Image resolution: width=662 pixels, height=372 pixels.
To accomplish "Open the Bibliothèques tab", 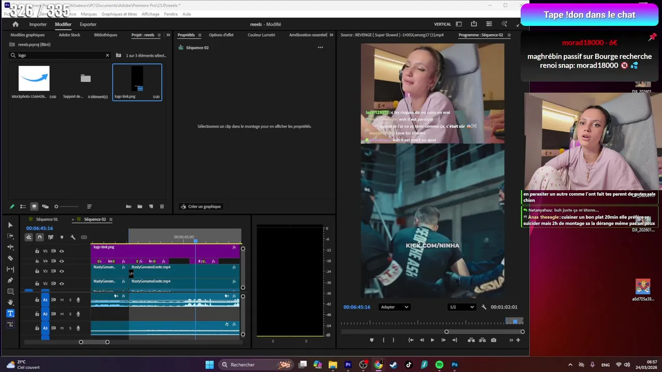I will 106,35.
